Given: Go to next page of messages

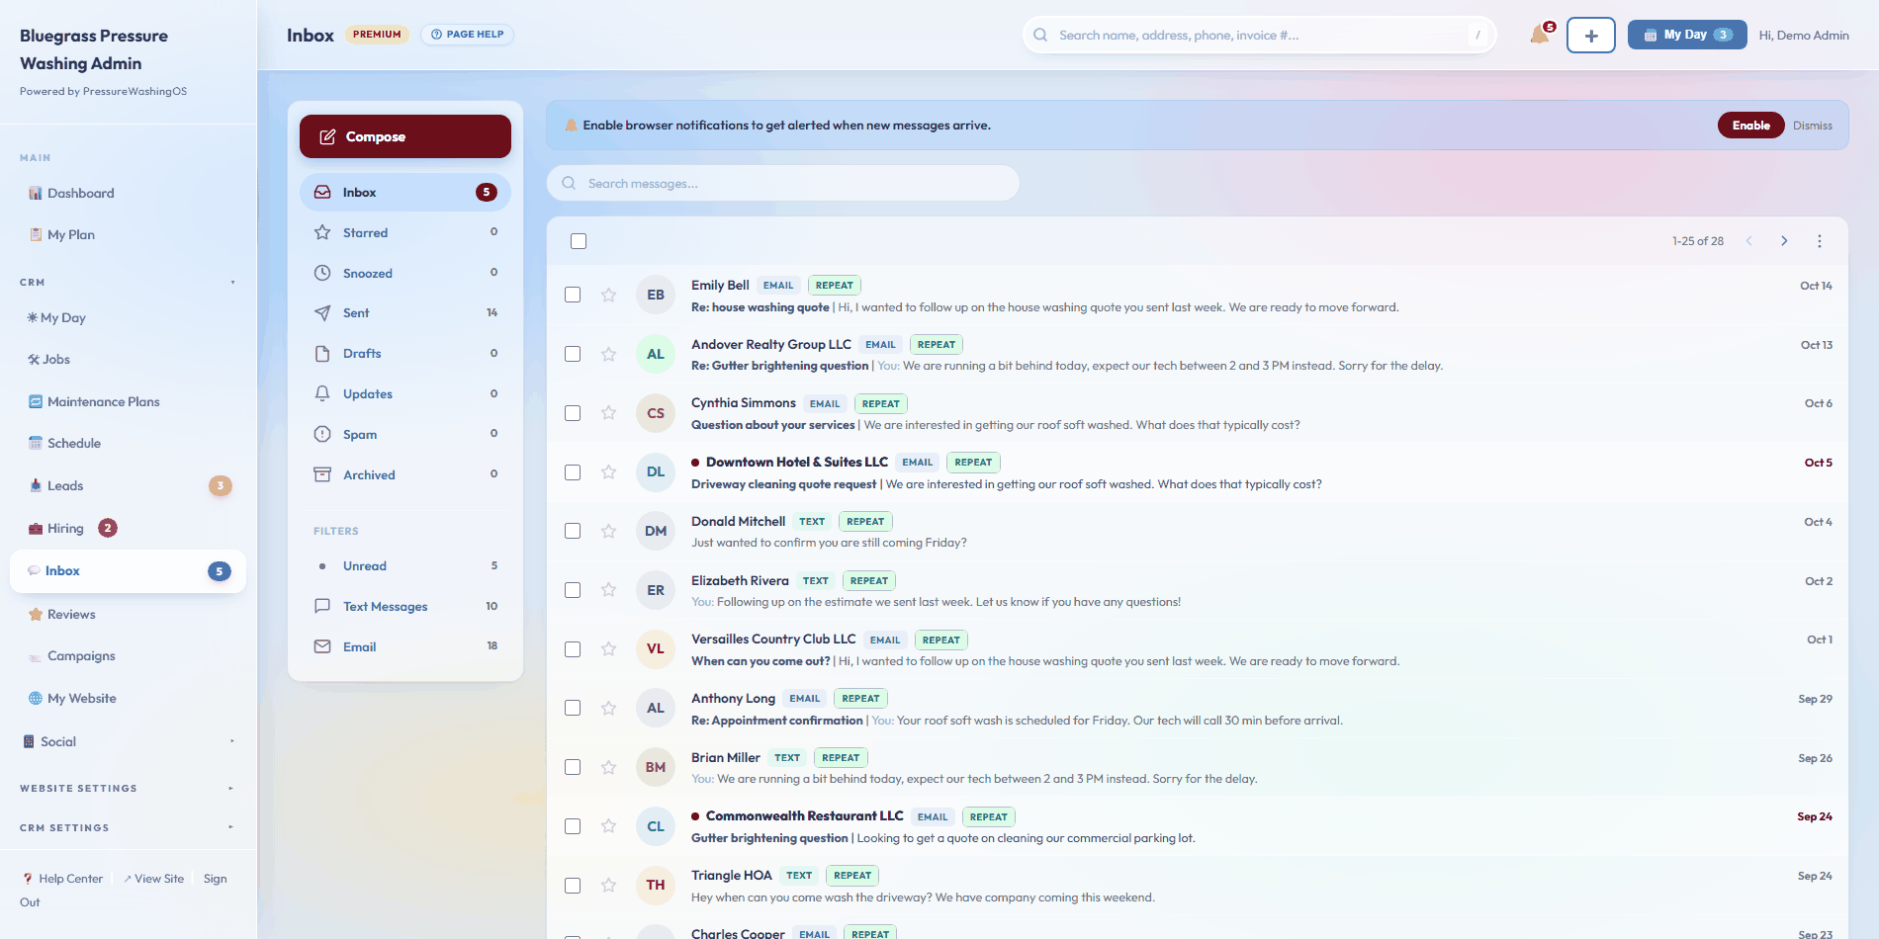Looking at the screenshot, I should tap(1784, 241).
